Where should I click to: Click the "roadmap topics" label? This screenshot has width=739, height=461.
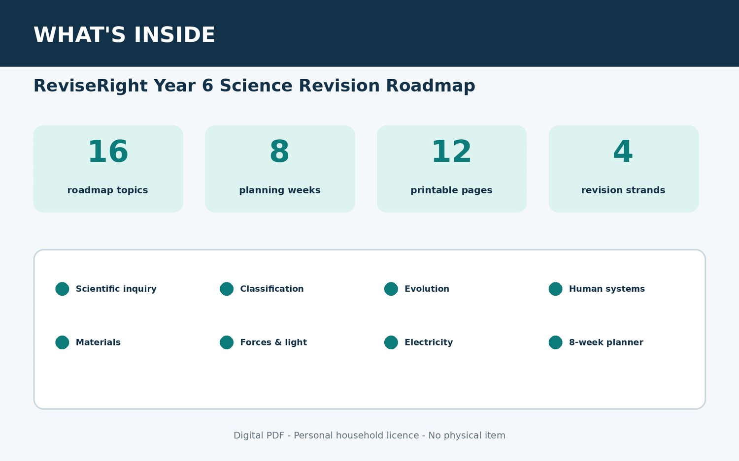108,190
